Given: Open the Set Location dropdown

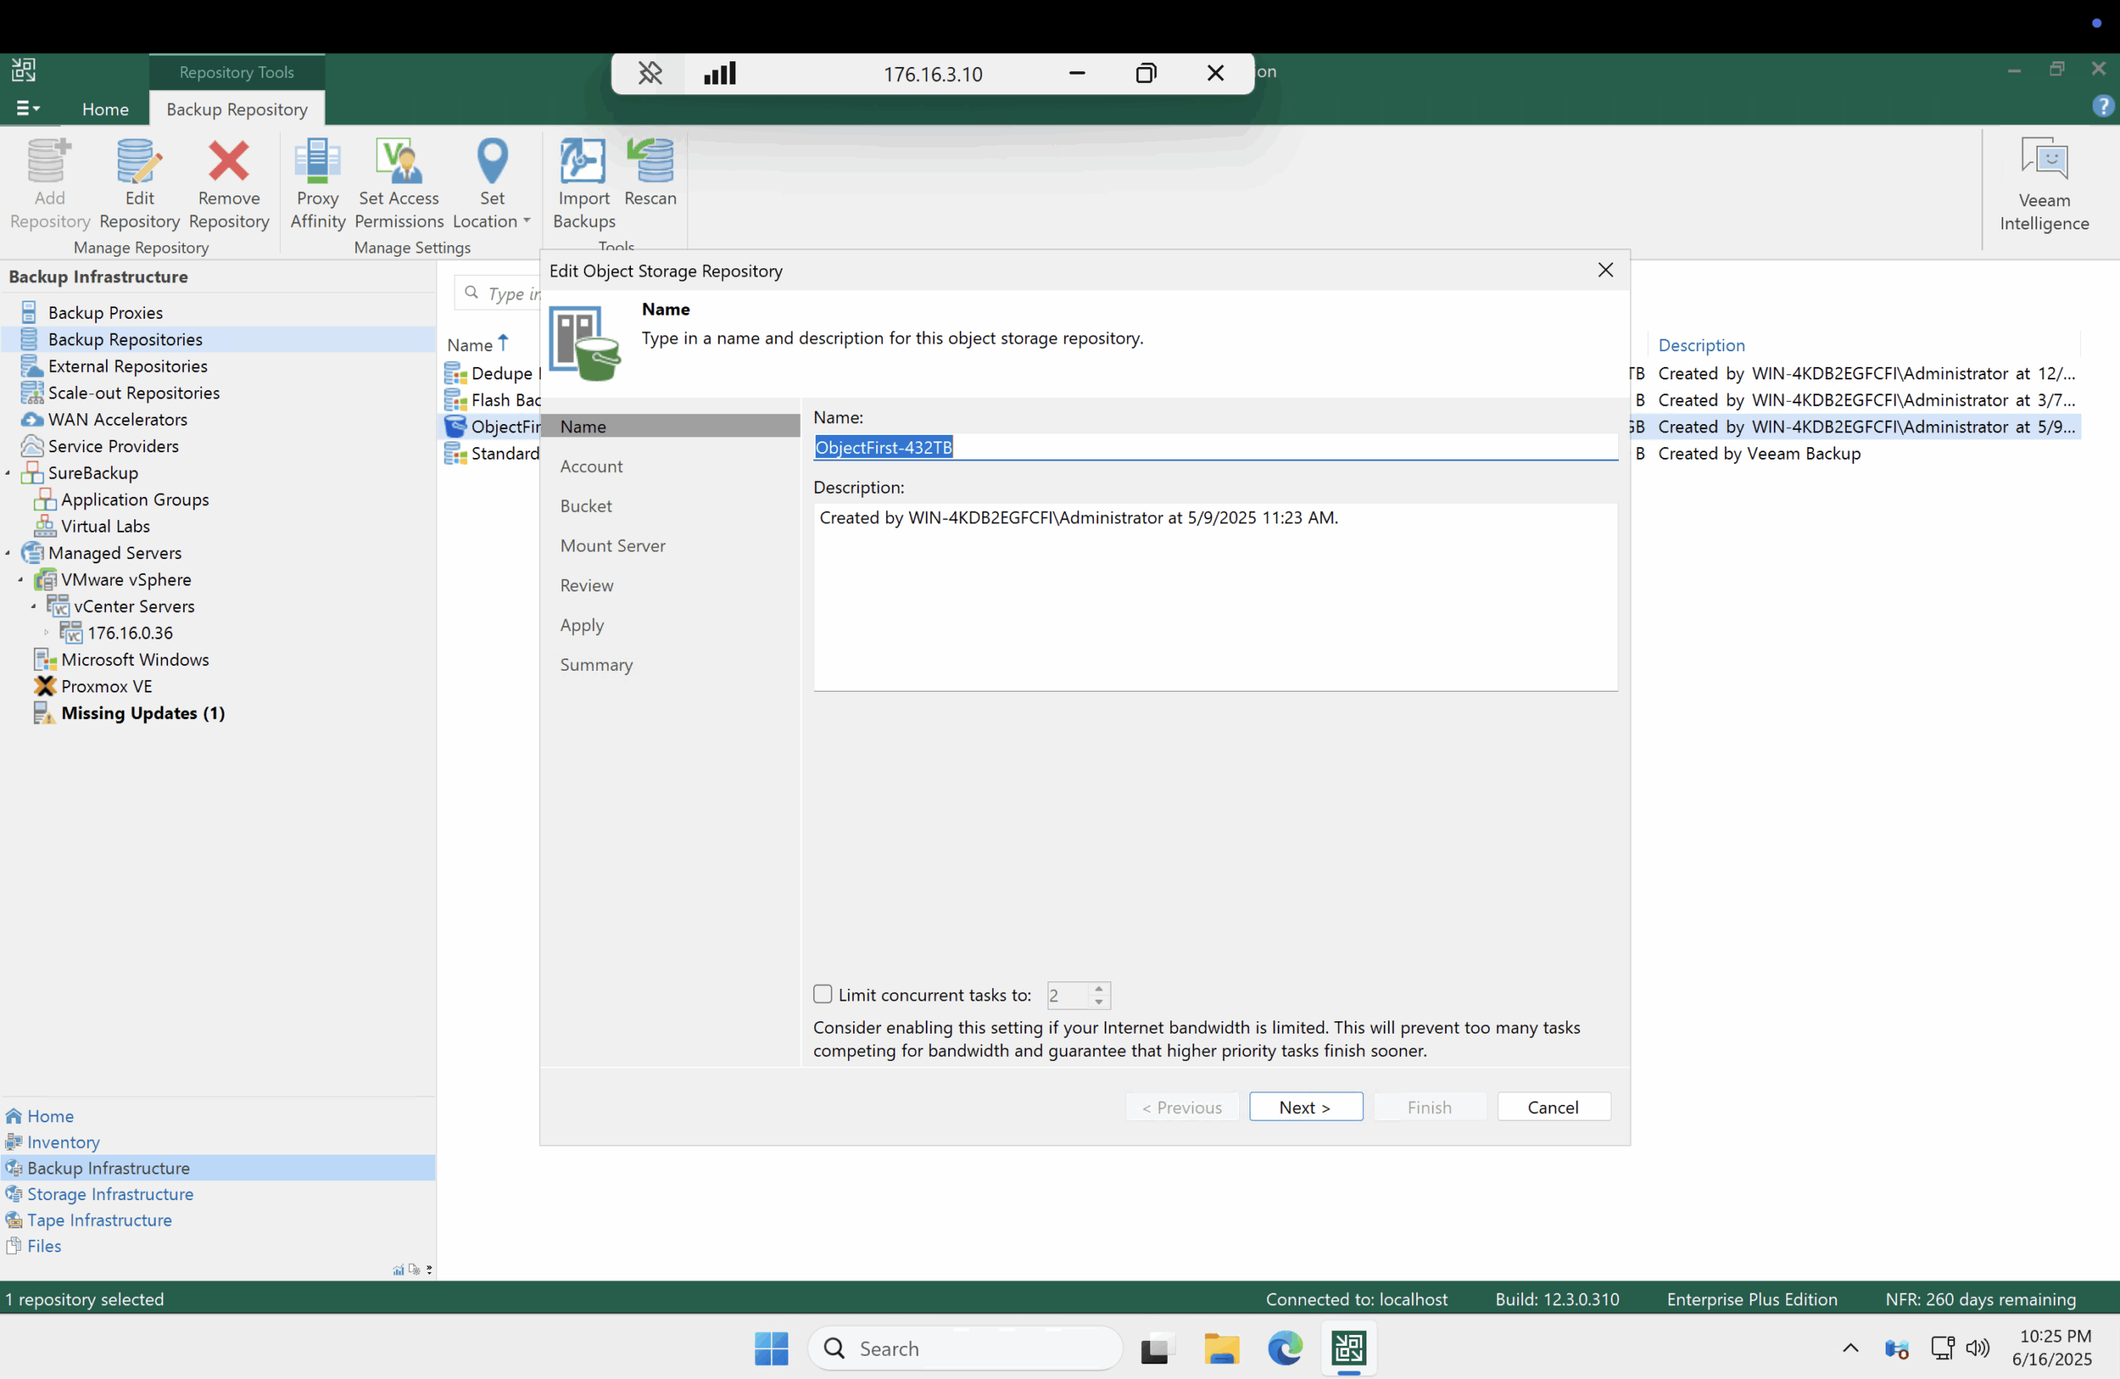Looking at the screenshot, I should point(492,184).
